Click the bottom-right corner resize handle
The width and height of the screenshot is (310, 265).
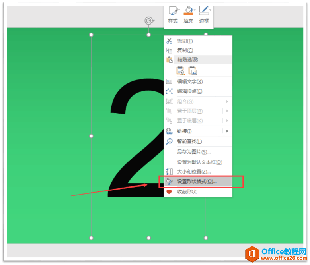pos(206,238)
